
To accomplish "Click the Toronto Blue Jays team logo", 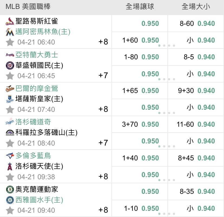I will click(10, 156).
